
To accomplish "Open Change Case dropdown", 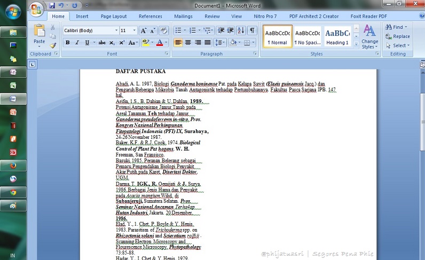I will click(x=133, y=43).
